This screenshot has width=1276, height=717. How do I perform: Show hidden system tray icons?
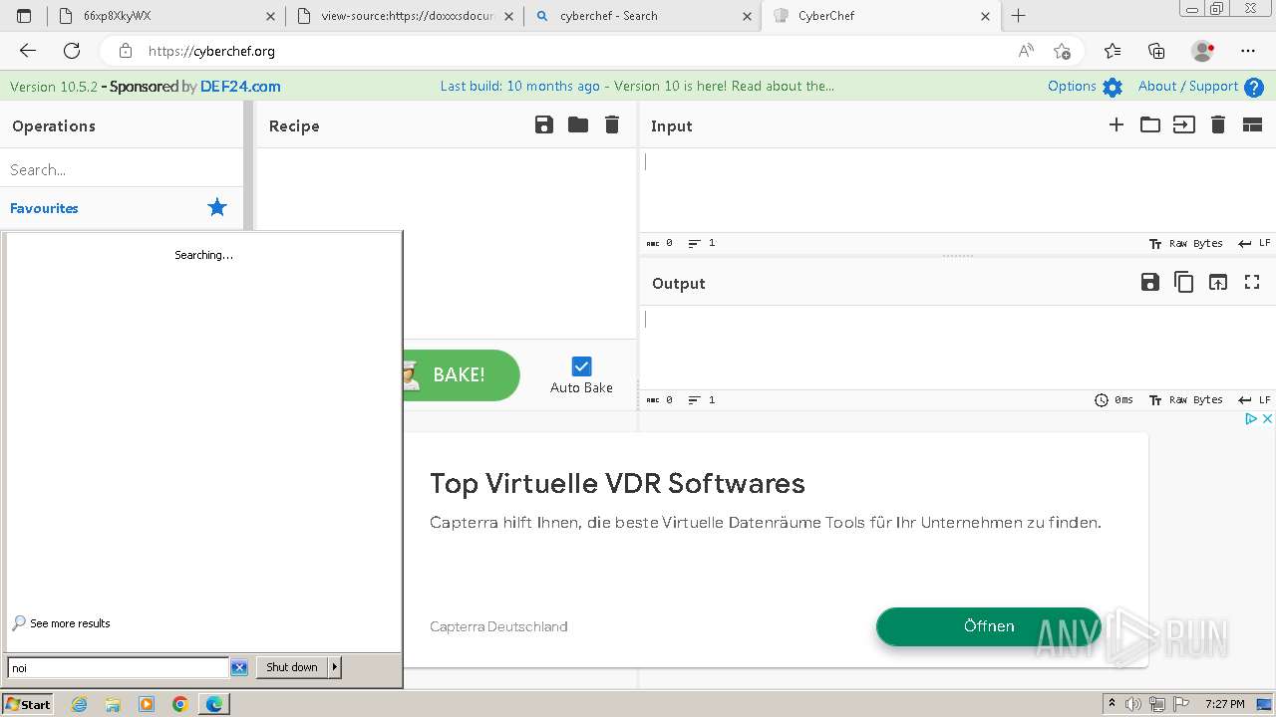click(x=1113, y=704)
